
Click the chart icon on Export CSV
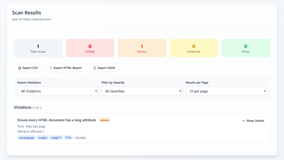20,68
